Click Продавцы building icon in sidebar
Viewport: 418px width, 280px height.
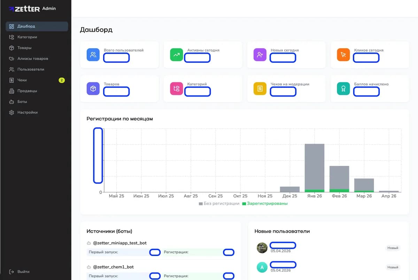point(11,91)
